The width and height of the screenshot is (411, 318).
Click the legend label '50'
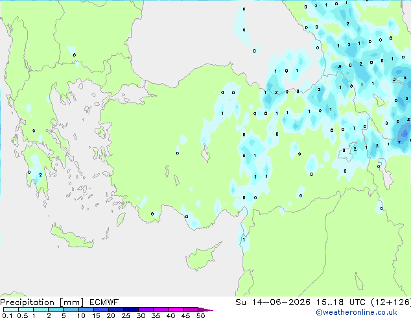(x=201, y=315)
